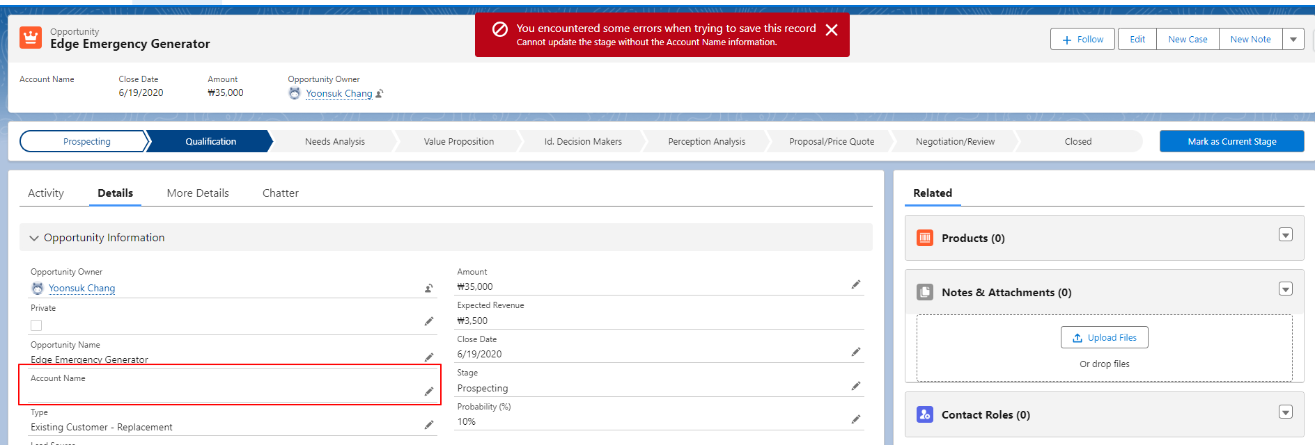Click the orange Opportunity crown icon
This screenshot has height=445, width=1315.
tap(31, 38)
